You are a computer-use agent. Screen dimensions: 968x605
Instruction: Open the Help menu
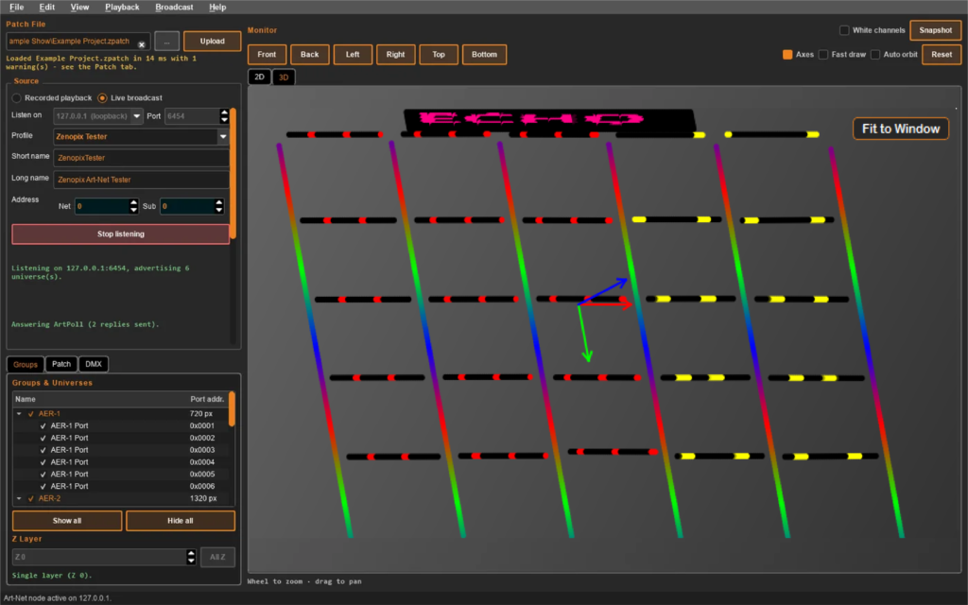pyautogui.click(x=217, y=7)
